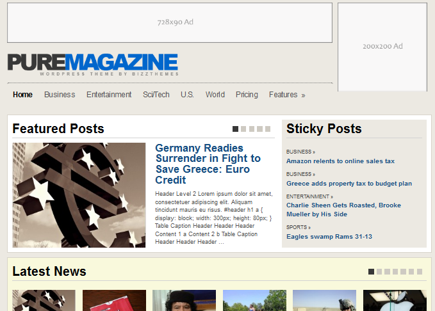
Task: Click the 728x90 Ad banner
Action: coord(170,23)
